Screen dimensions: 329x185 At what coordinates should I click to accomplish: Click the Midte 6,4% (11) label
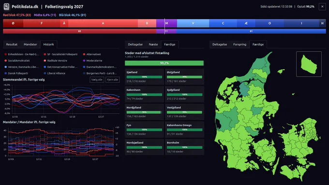[x=45, y=15]
